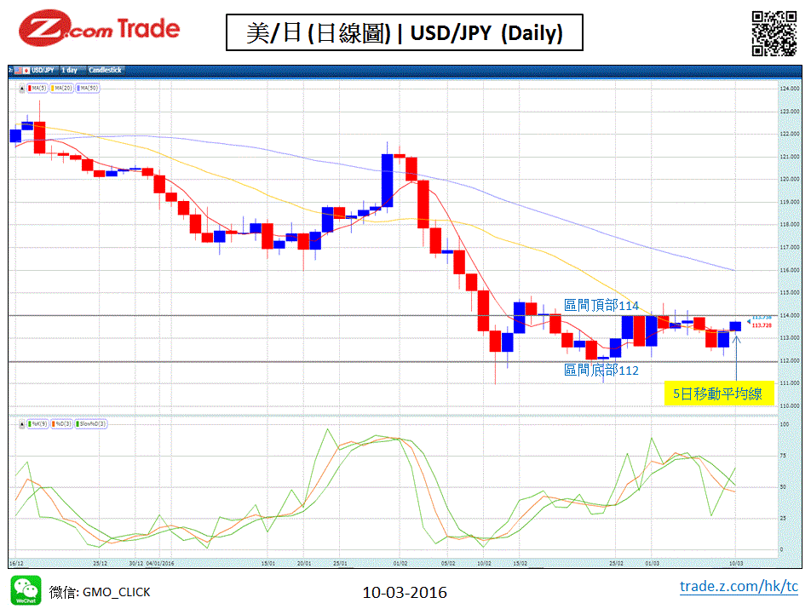Click the MA(20) yellow color swatch
The image size is (811, 609).
[53, 89]
